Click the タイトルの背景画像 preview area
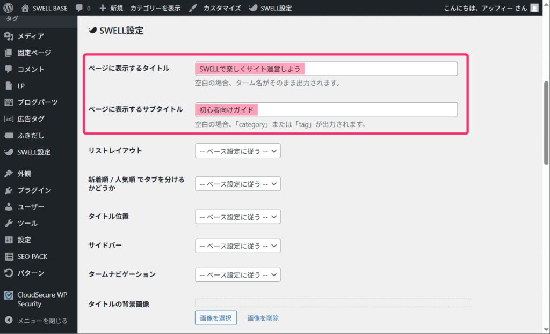 pos(333,302)
